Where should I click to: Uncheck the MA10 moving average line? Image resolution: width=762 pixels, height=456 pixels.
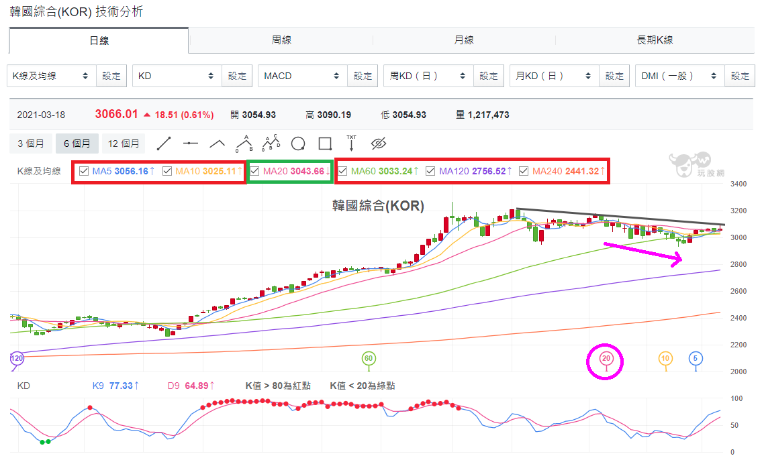pyautogui.click(x=167, y=171)
